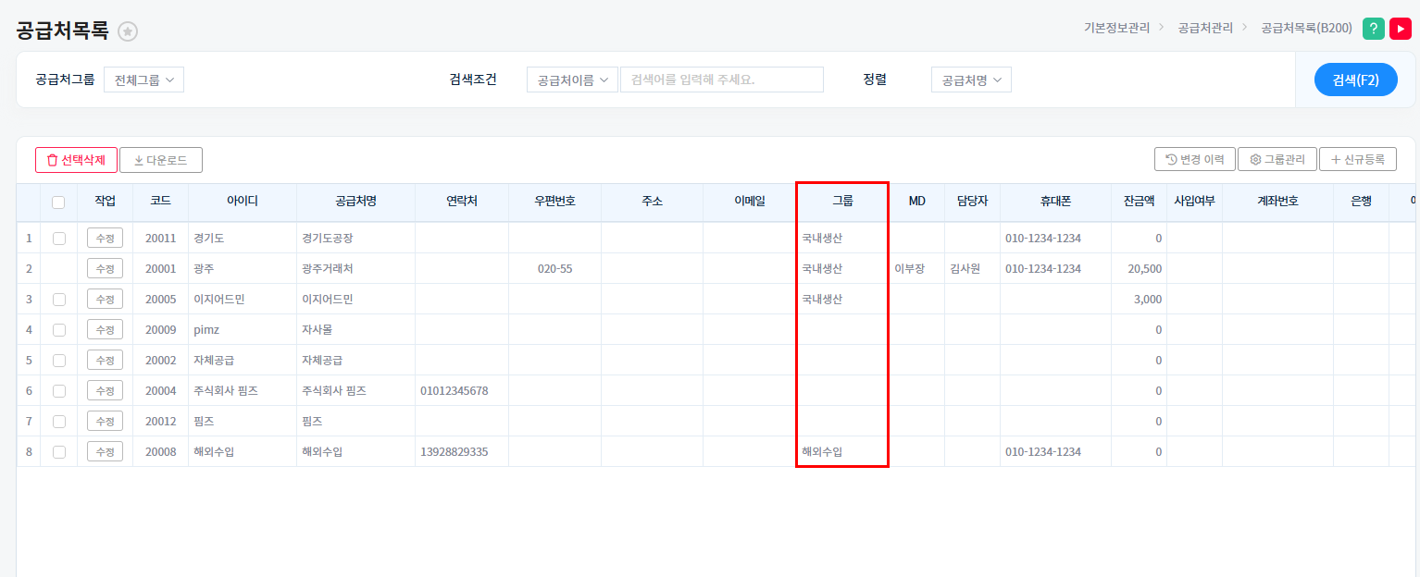Click the 잔금액 column header
Screen dimensions: 1420x577
point(1139,201)
